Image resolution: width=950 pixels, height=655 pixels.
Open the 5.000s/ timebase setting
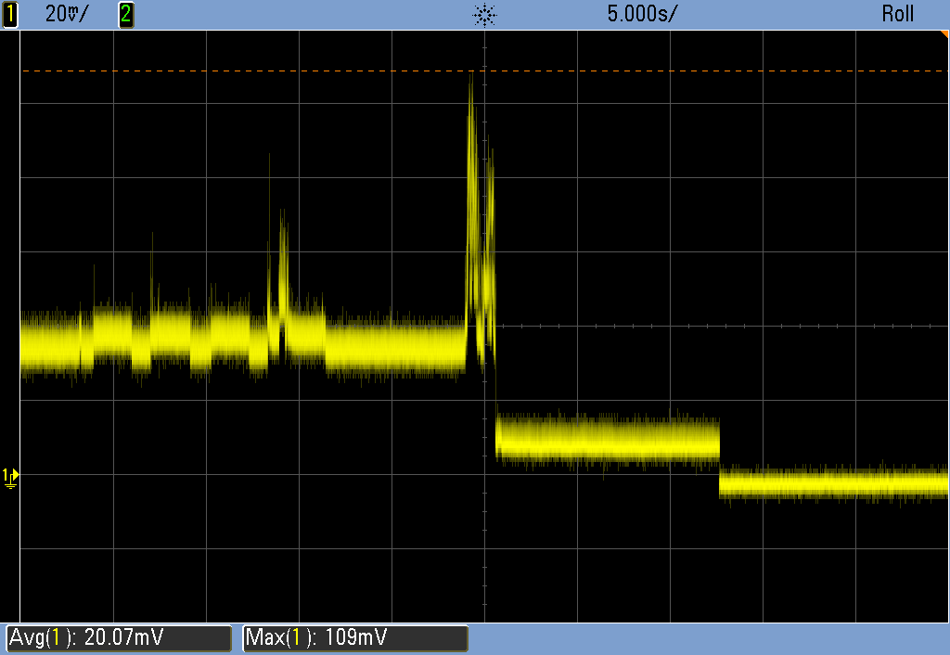coord(642,14)
